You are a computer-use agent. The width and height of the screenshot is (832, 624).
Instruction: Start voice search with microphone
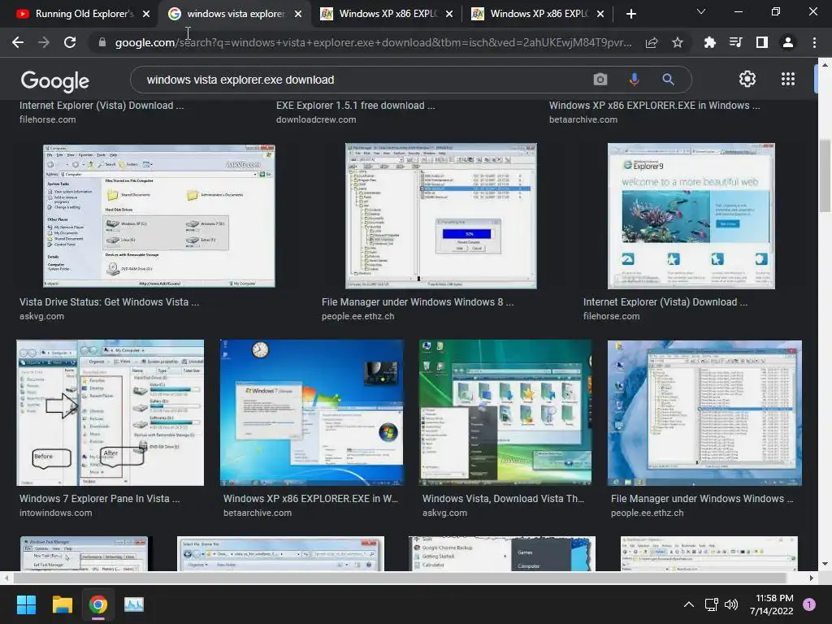click(634, 80)
